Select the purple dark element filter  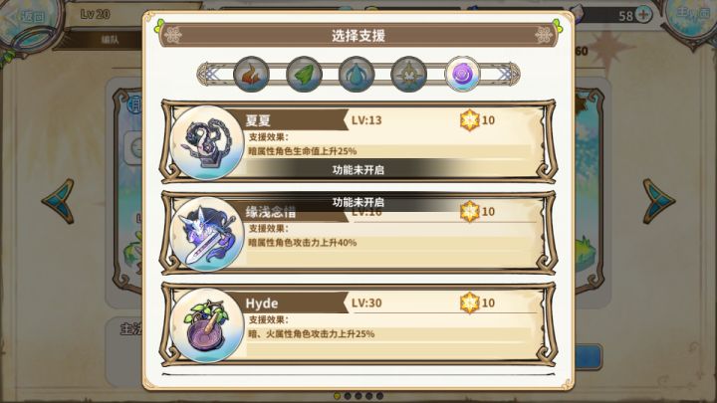pos(462,74)
